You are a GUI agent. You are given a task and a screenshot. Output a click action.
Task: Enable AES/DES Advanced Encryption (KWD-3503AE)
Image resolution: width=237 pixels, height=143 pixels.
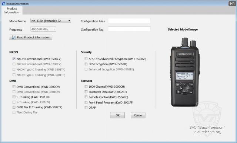tap(86, 59)
